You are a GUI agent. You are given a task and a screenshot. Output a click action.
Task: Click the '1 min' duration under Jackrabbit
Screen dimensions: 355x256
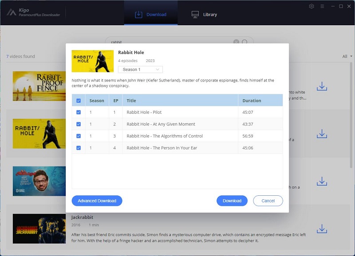[94, 225]
